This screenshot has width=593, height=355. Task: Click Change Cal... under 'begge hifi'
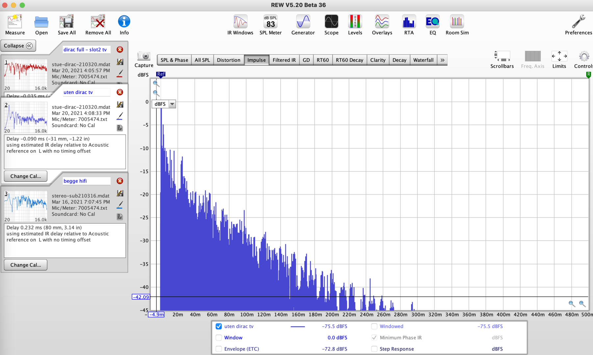point(26,265)
